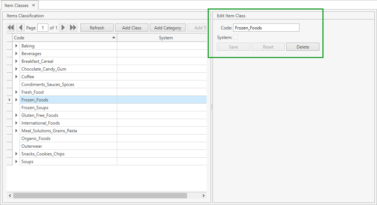The width and height of the screenshot is (377, 205).
Task: Click the Add Class button
Action: (132, 28)
